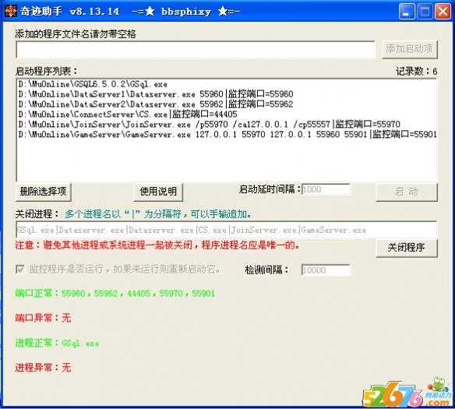Open the 使用说明 instructions button

[158, 192]
